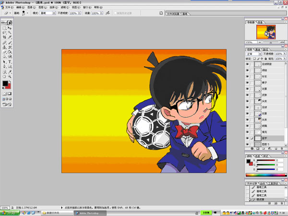The width and height of the screenshot is (288, 216).
Task: Select the Zoom tool
Action: coord(10,76)
